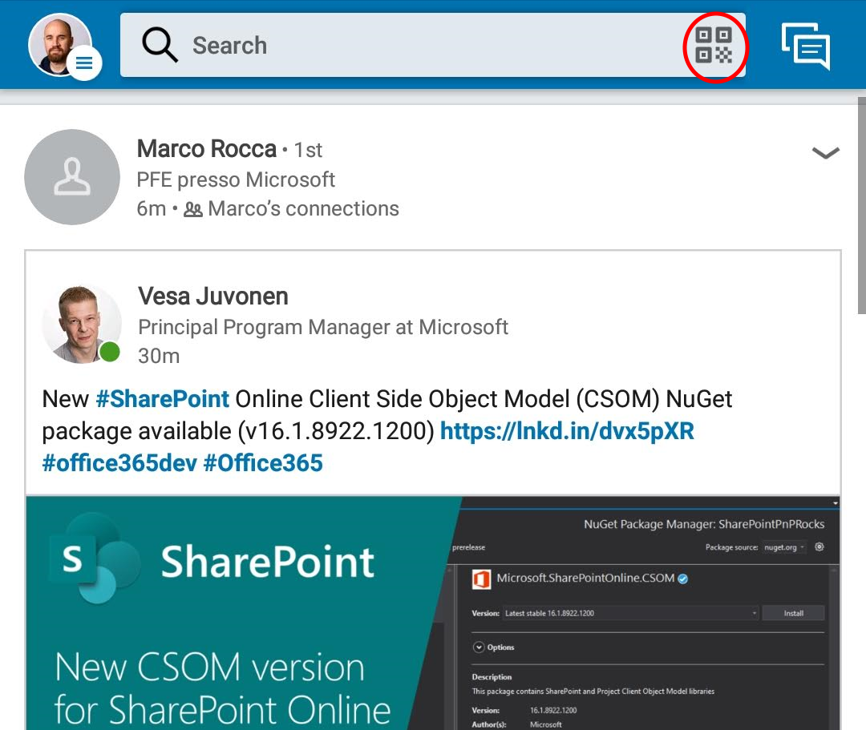Image resolution: width=866 pixels, height=730 pixels.
Task: Follow the #SharePoint hashtag
Action: click(162, 399)
